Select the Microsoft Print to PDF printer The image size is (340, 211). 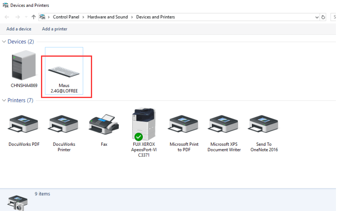click(x=183, y=124)
